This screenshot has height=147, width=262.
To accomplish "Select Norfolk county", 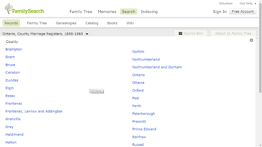I will pyautogui.click(x=138, y=52).
